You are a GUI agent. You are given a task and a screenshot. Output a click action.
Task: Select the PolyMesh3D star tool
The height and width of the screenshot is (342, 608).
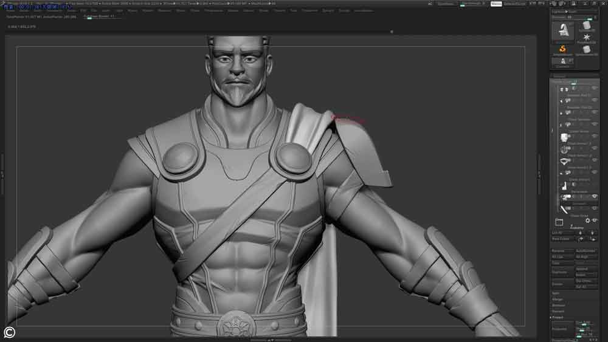587,38
